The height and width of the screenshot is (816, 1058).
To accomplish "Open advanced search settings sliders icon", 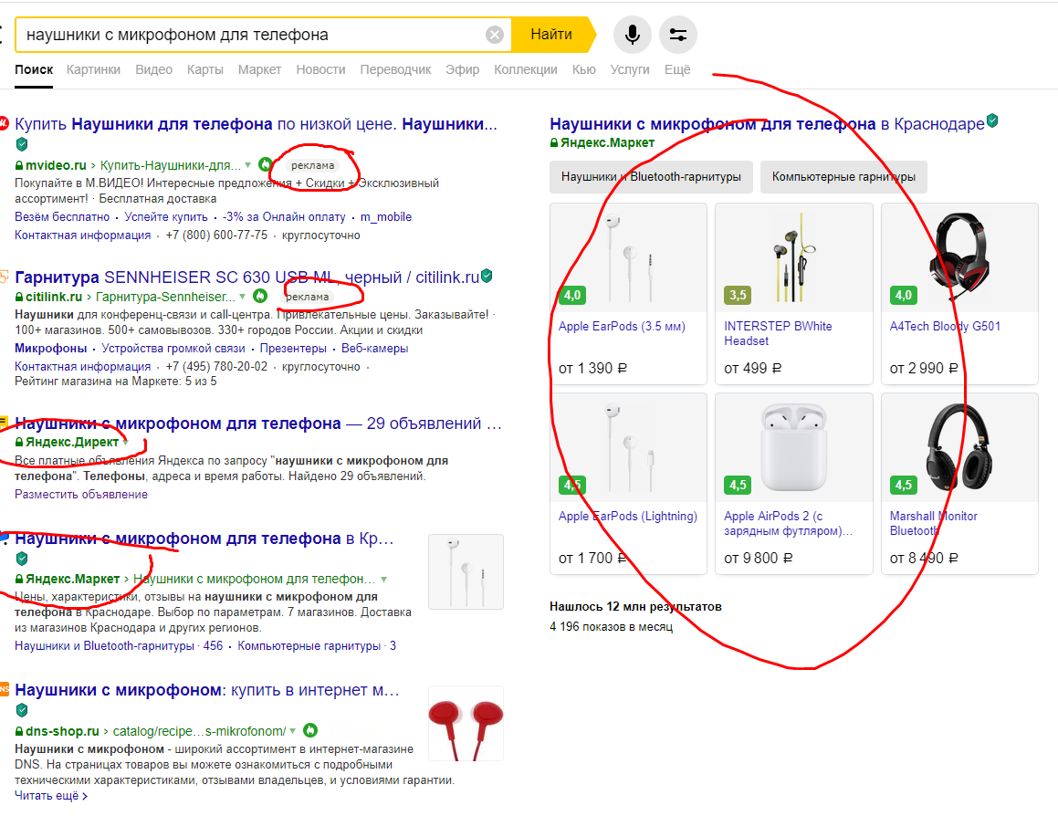I will coord(678,35).
